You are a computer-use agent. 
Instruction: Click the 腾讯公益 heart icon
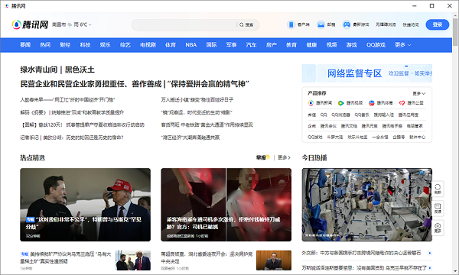click(402, 103)
